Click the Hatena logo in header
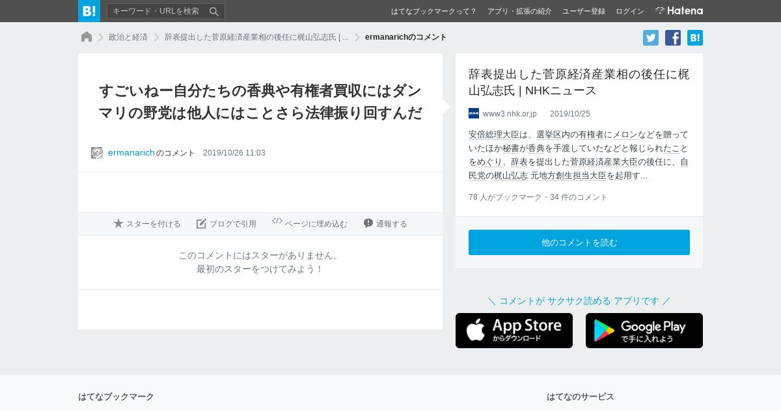Screen dimensions: 781x410 (x=679, y=10)
